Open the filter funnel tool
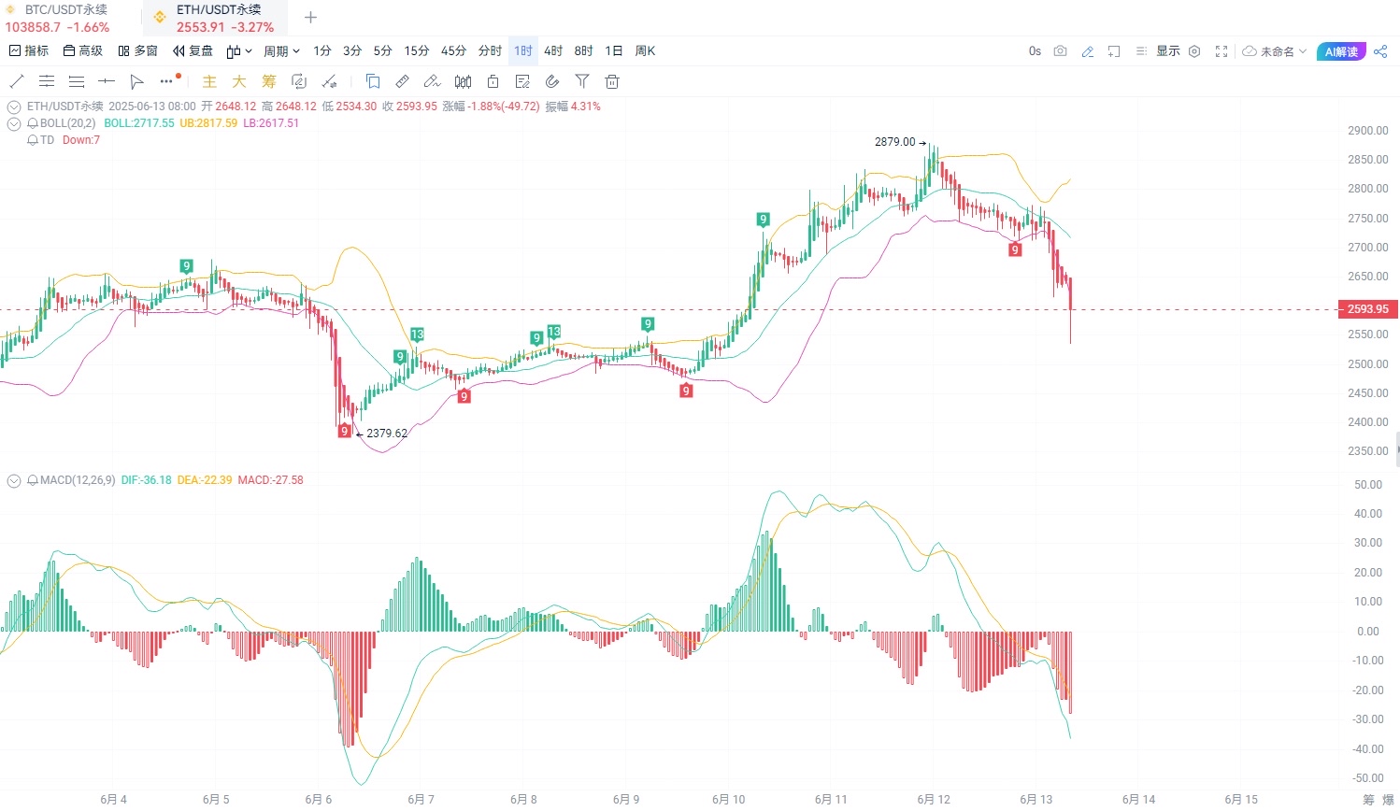This screenshot has width=1400, height=811. click(582, 81)
